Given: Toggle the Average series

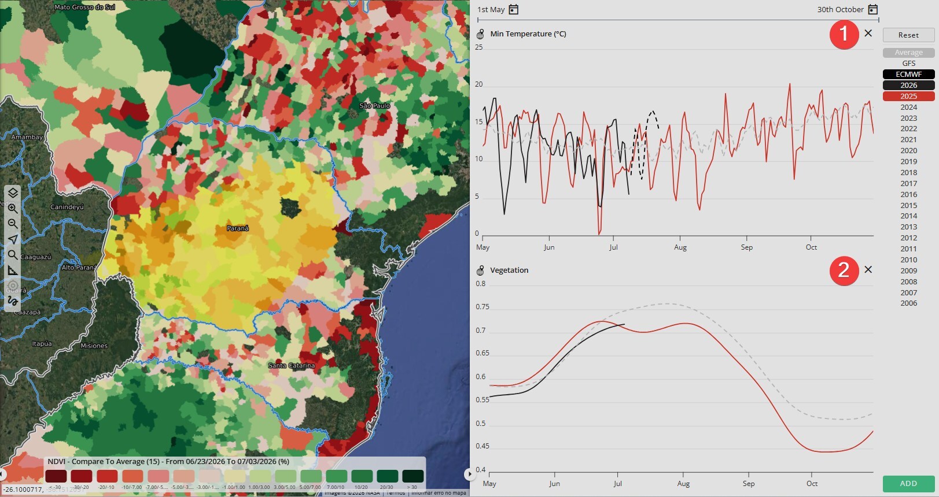Looking at the screenshot, I should pos(908,53).
